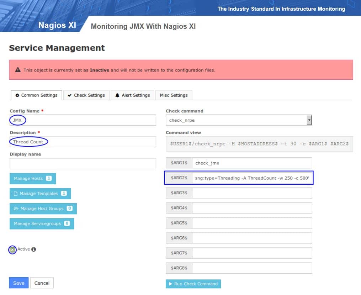Open the Misc Settings tab
Image resolution: width=361 pixels, height=295 pixels.
click(x=174, y=95)
